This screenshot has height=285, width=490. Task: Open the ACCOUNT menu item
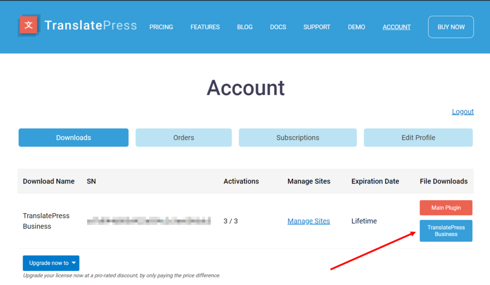tap(396, 27)
